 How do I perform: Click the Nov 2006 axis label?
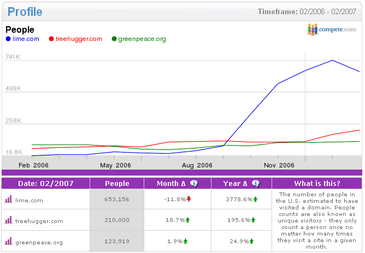point(279,165)
